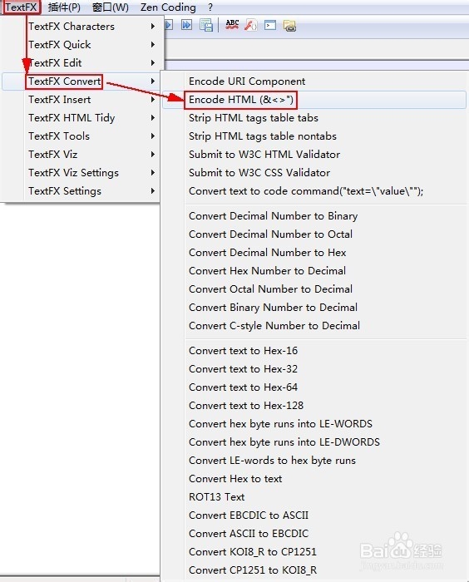Expand arrow beside TextFX Viz Settings

(153, 173)
